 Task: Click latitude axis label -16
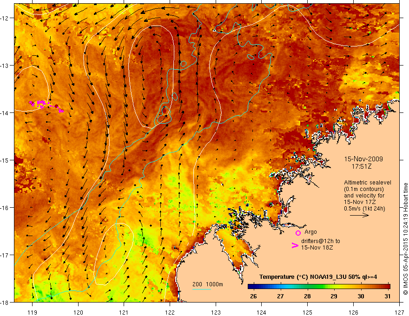pyautogui.click(x=5, y=208)
